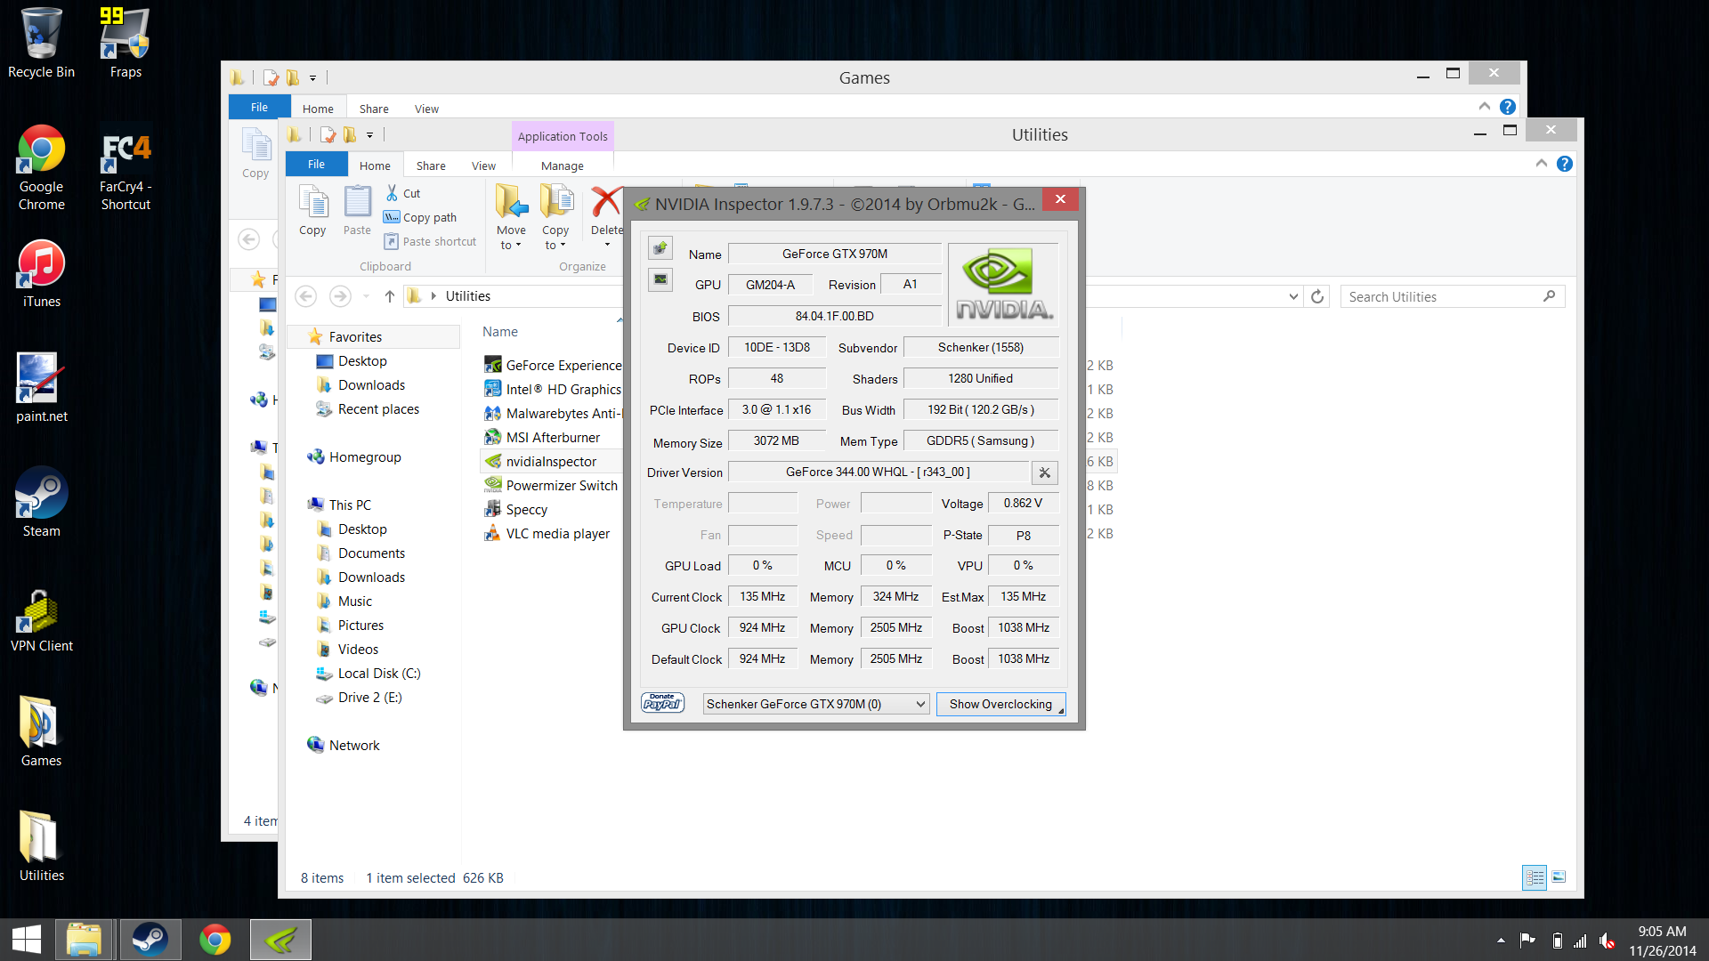
Task: Click Cut in the Clipboard group
Action: coord(402,193)
